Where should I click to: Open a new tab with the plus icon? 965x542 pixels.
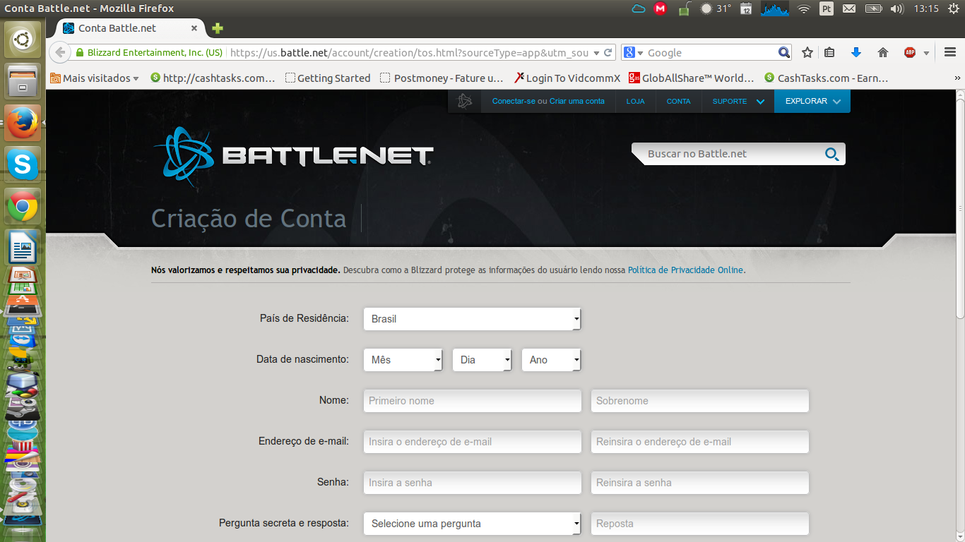coord(218,28)
